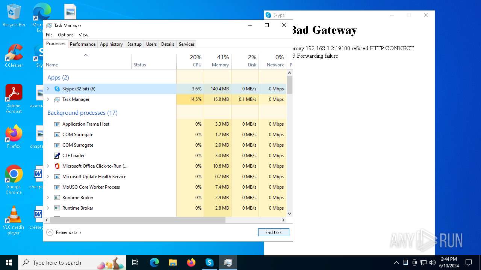The image size is (481, 270).
Task: Expand the Skype (32 bit) process group
Action: pos(48,89)
